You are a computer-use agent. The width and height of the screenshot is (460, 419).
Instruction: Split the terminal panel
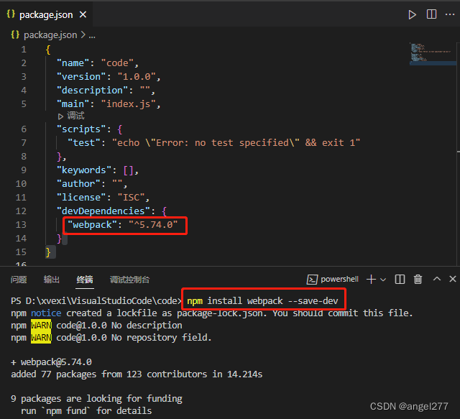pyautogui.click(x=400, y=280)
